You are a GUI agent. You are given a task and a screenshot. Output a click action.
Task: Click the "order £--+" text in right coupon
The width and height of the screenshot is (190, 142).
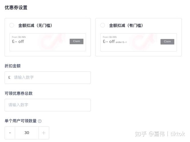pos(121,42)
